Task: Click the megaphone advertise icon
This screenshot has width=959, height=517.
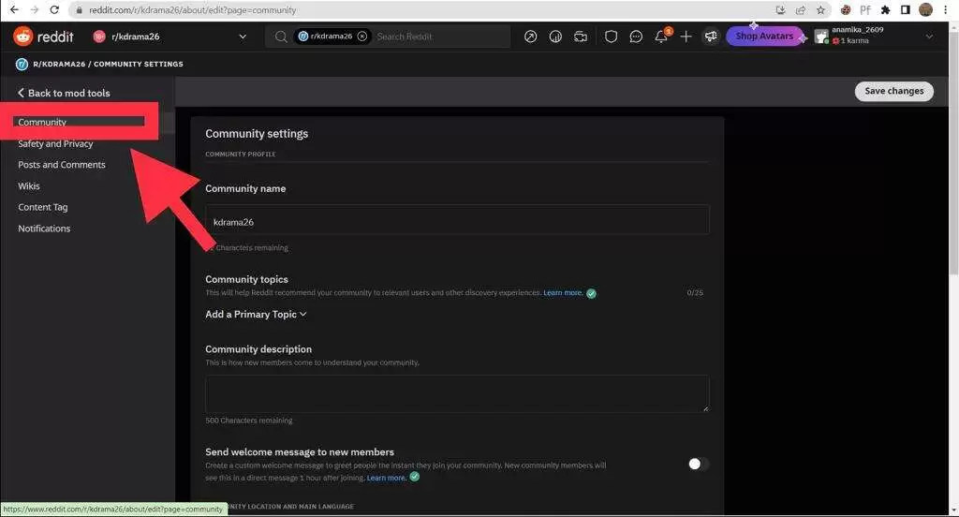Action: tap(711, 37)
